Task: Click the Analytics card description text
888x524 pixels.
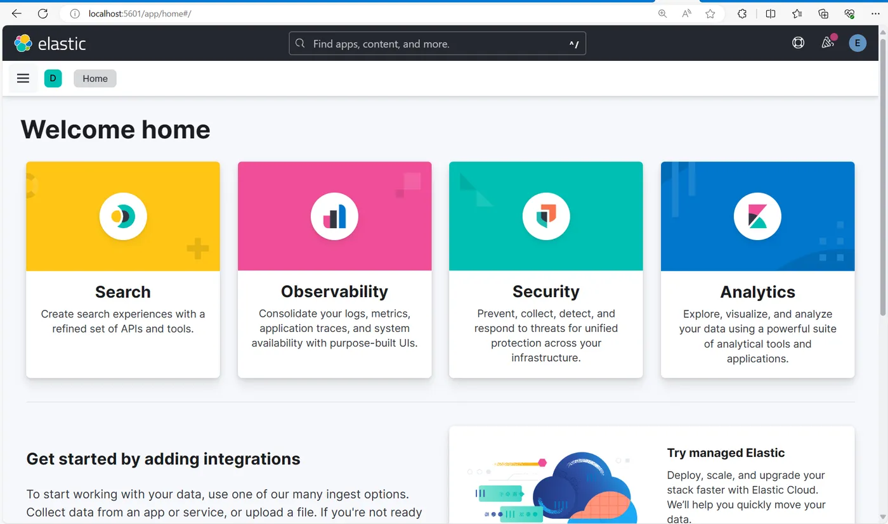Action: click(x=757, y=336)
